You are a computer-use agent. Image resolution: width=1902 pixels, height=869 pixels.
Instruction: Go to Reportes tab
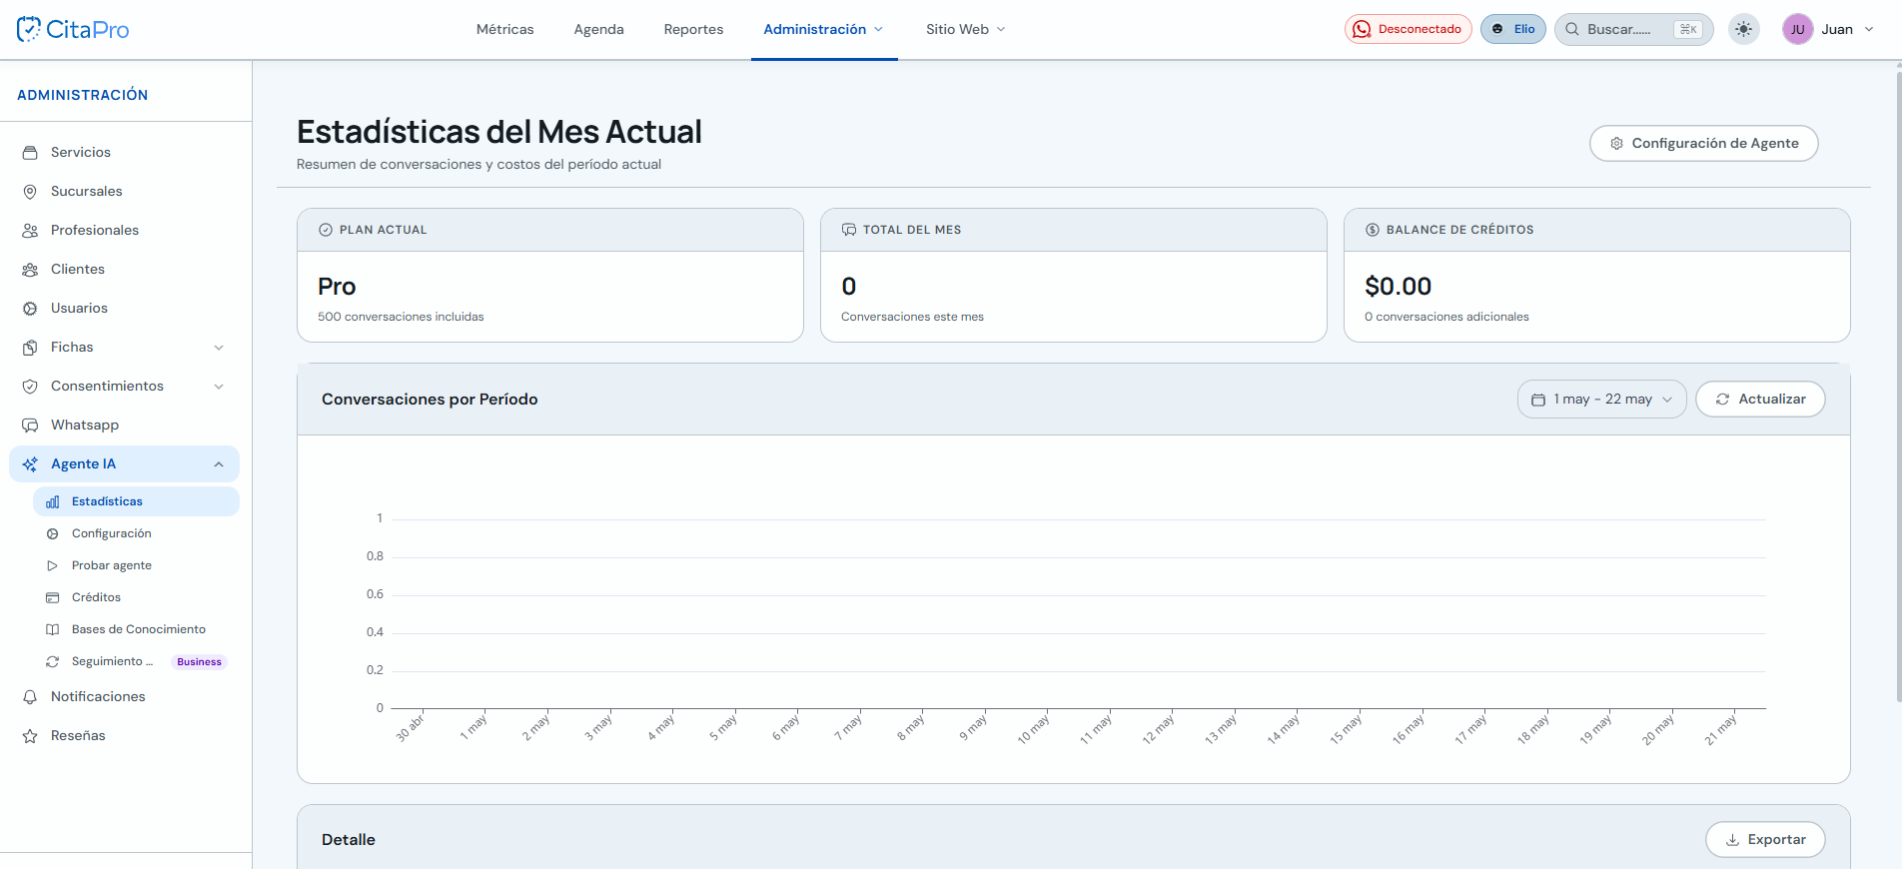point(693,29)
